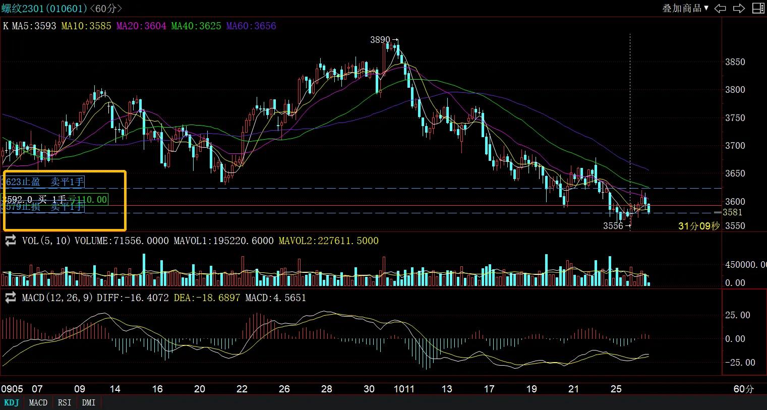Select the MACD indicator tab
Screen dimensions: 767x410
38,402
